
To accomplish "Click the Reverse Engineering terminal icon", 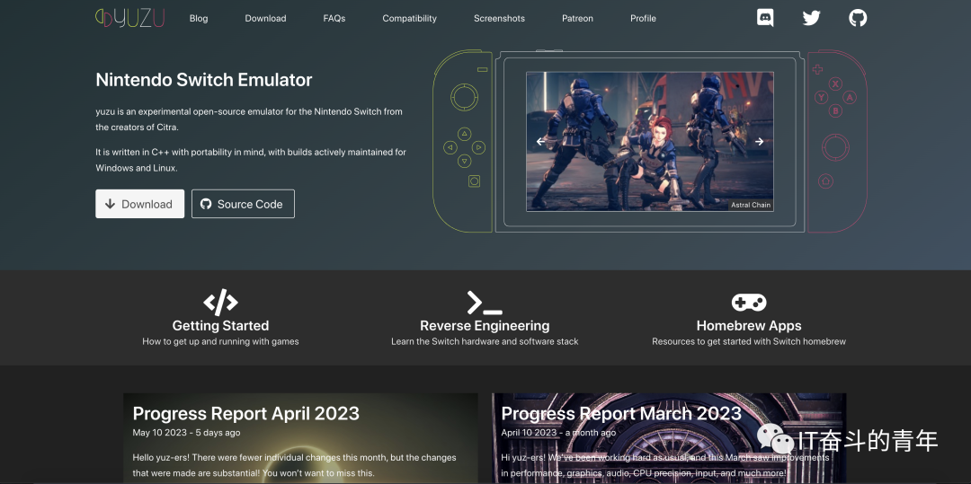I will click(x=485, y=303).
